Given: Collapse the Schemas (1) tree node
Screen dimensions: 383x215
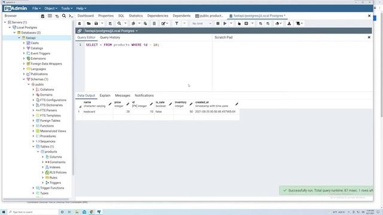Looking at the screenshot, I should pos(24,79).
